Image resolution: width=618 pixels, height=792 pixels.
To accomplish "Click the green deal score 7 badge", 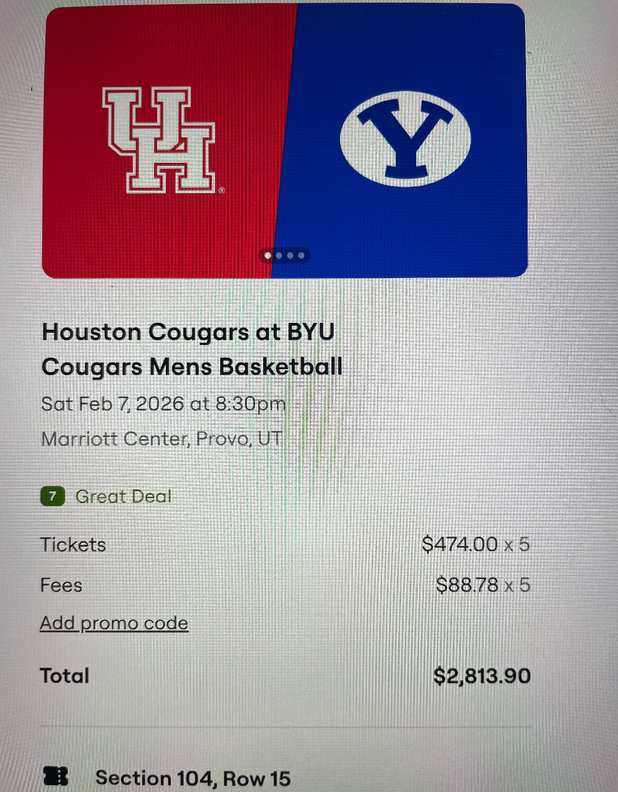I will tap(52, 497).
